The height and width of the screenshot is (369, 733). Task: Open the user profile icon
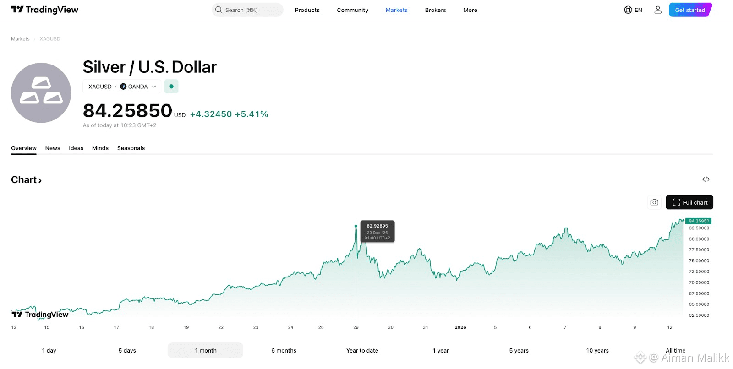pos(658,10)
